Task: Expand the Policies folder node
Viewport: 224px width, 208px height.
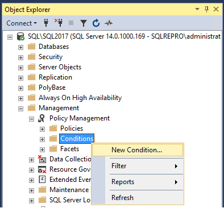Action: (x=42, y=129)
